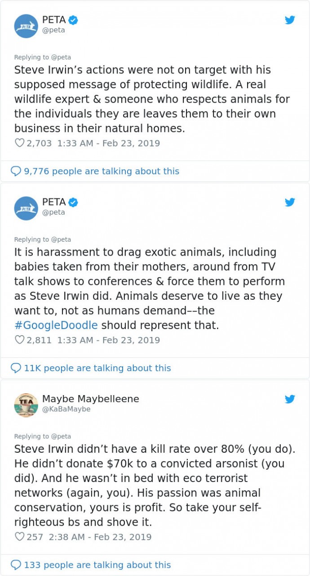Click the speech bubble next to 133 people
The width and height of the screenshot is (310, 576).
point(16,565)
